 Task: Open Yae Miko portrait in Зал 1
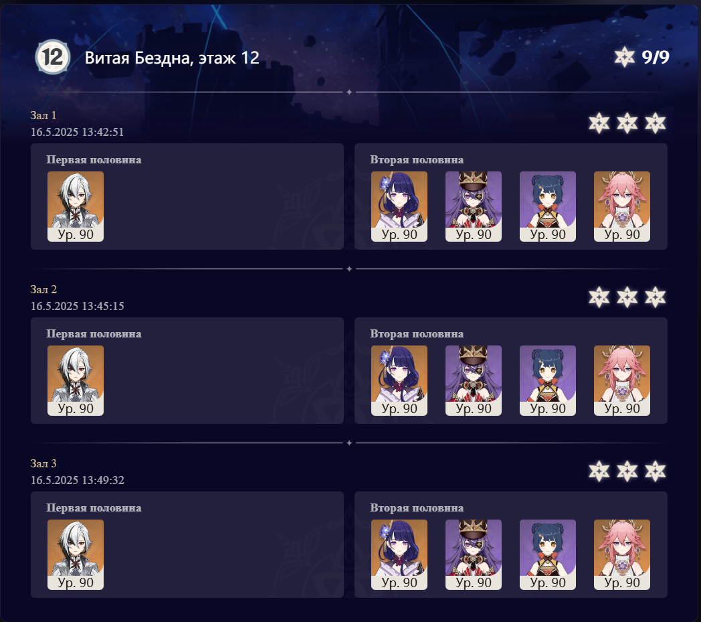[x=622, y=206]
